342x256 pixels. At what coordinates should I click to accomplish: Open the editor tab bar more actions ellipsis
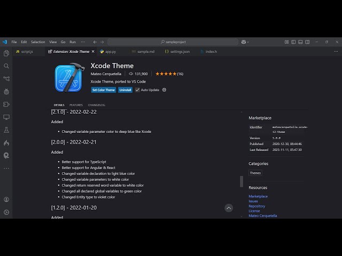pyautogui.click(x=335, y=51)
